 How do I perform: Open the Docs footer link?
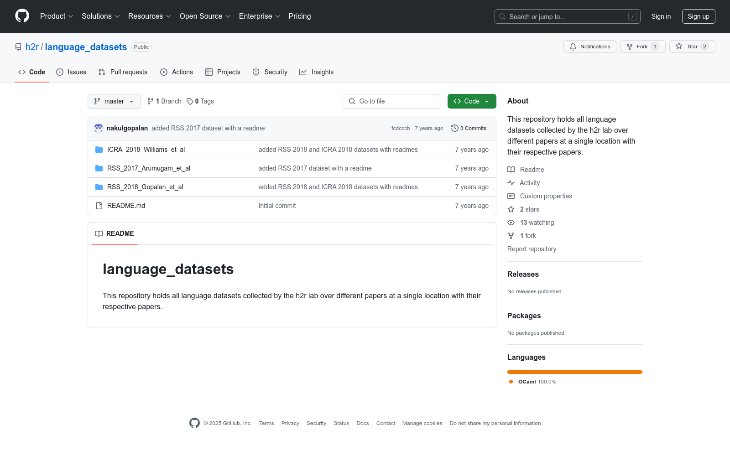click(363, 423)
